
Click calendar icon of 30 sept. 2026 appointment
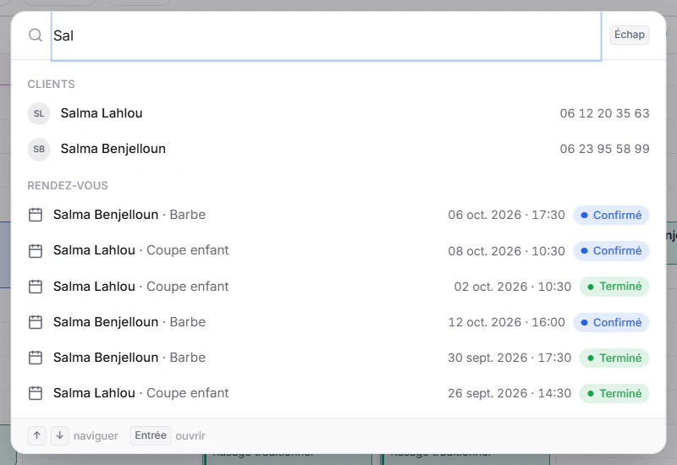[x=36, y=358]
